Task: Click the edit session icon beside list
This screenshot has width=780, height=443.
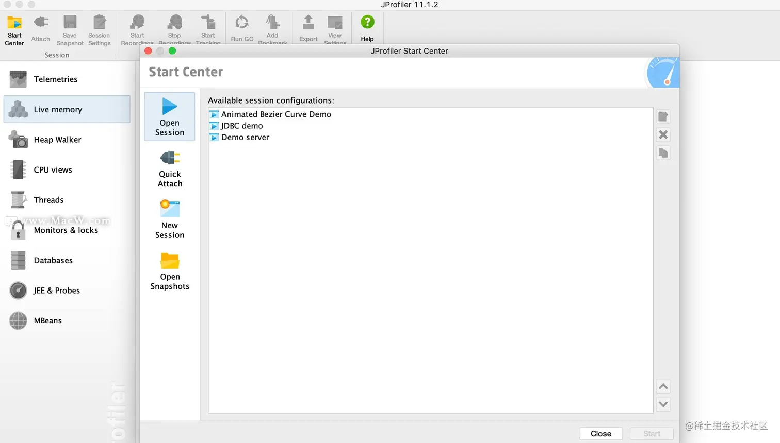Action: tap(663, 116)
